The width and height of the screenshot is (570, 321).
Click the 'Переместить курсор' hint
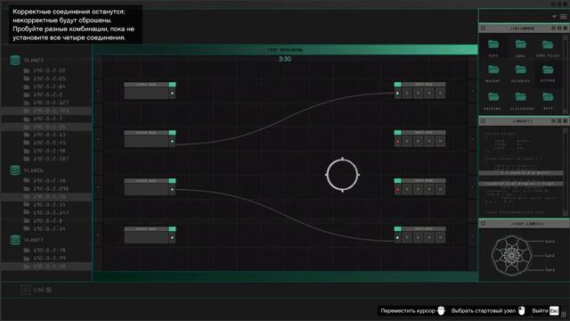click(412, 311)
